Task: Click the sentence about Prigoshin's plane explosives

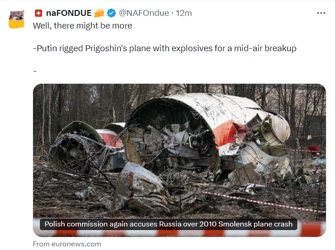Action: coord(165,48)
